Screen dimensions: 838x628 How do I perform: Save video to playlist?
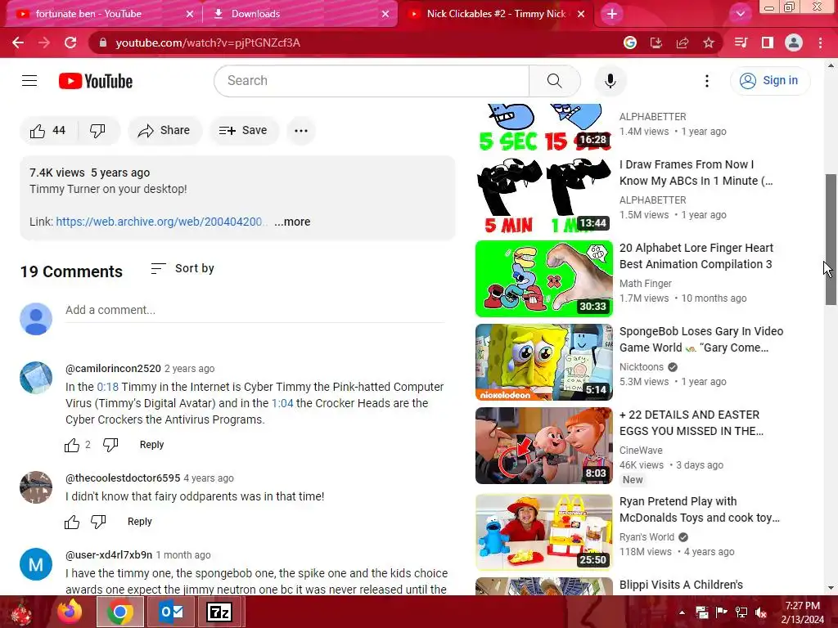tap(244, 130)
